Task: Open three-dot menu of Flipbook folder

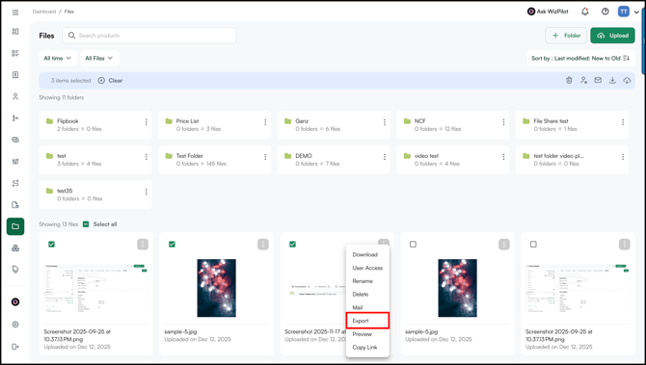Action: [x=146, y=122]
